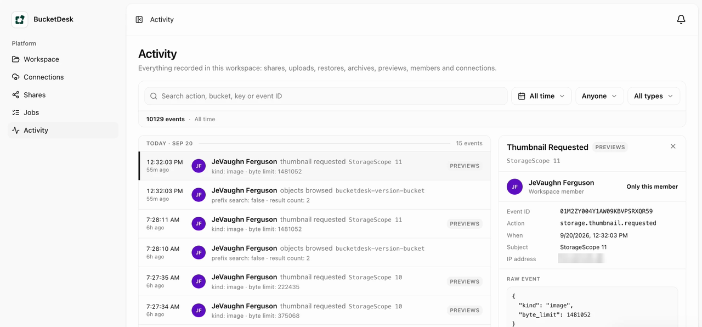Click JeVaughn Ferguson name in detail panel
The width and height of the screenshot is (702, 327).
(x=561, y=183)
